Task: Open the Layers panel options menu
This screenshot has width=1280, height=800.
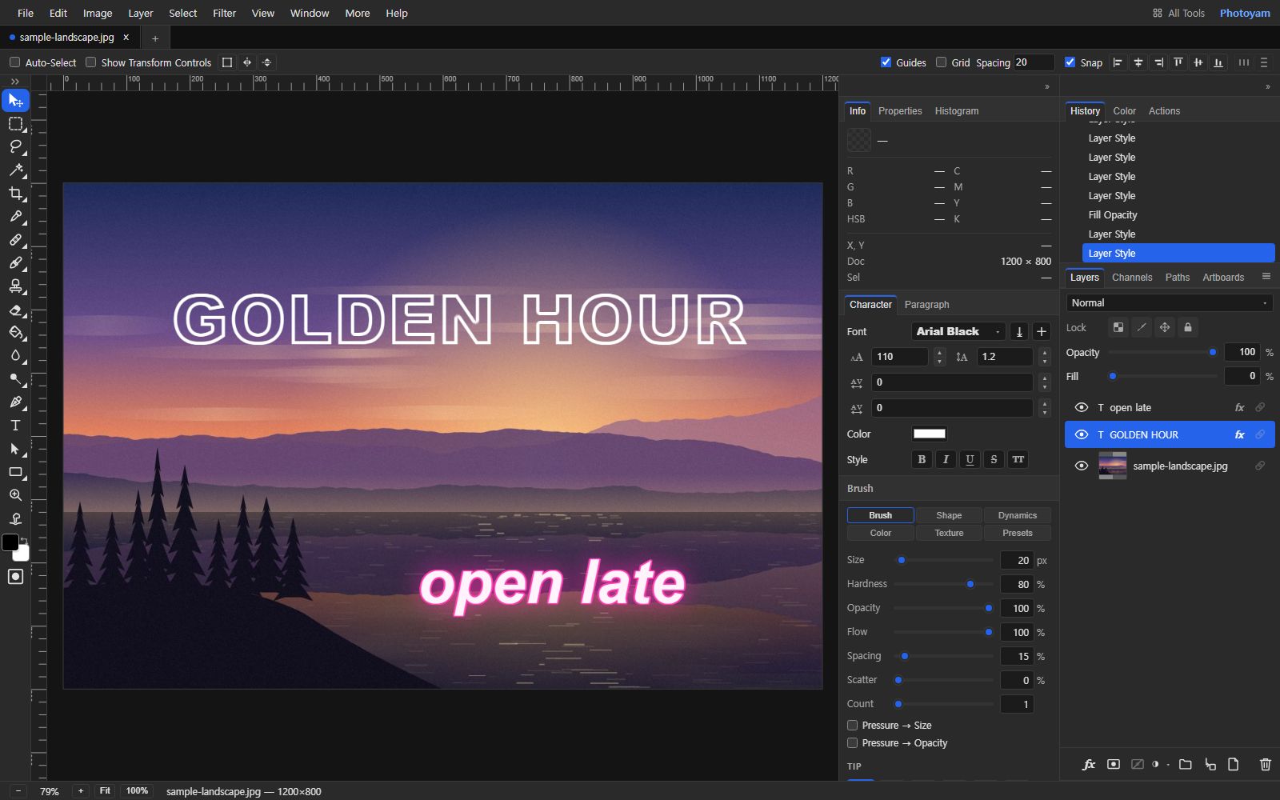Action: tap(1266, 276)
